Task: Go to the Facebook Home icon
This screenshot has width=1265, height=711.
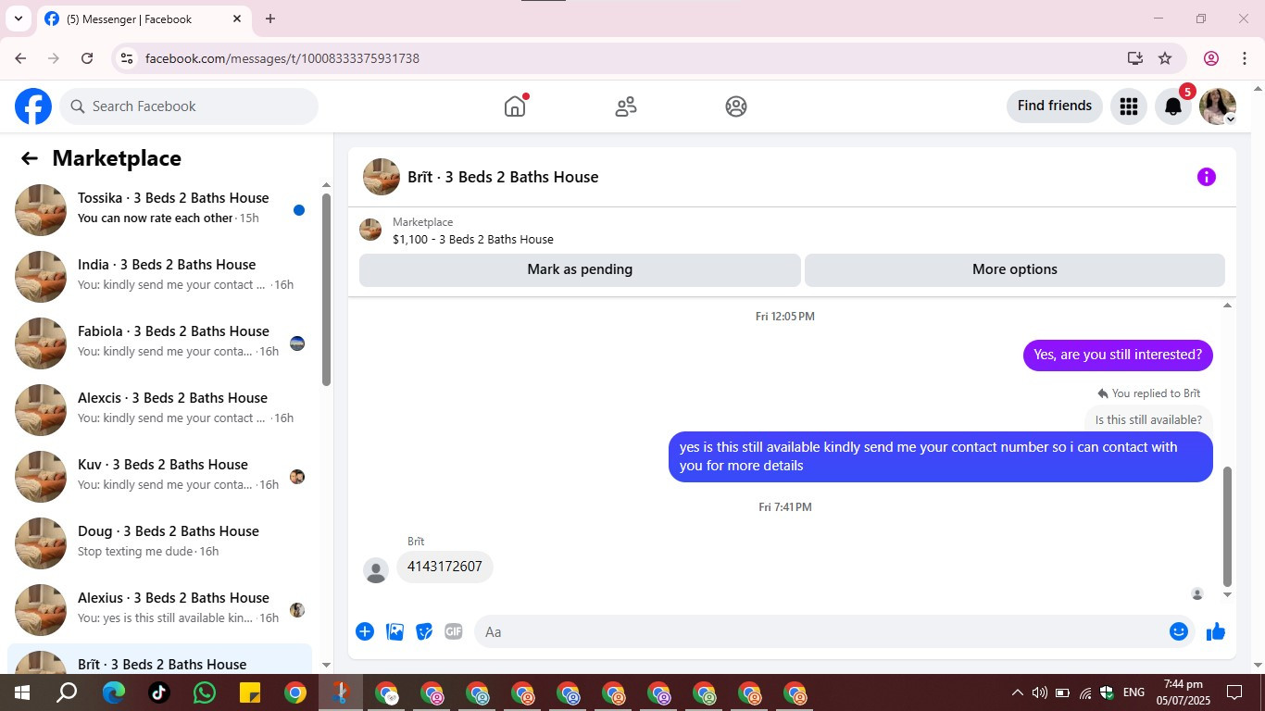Action: 515,106
